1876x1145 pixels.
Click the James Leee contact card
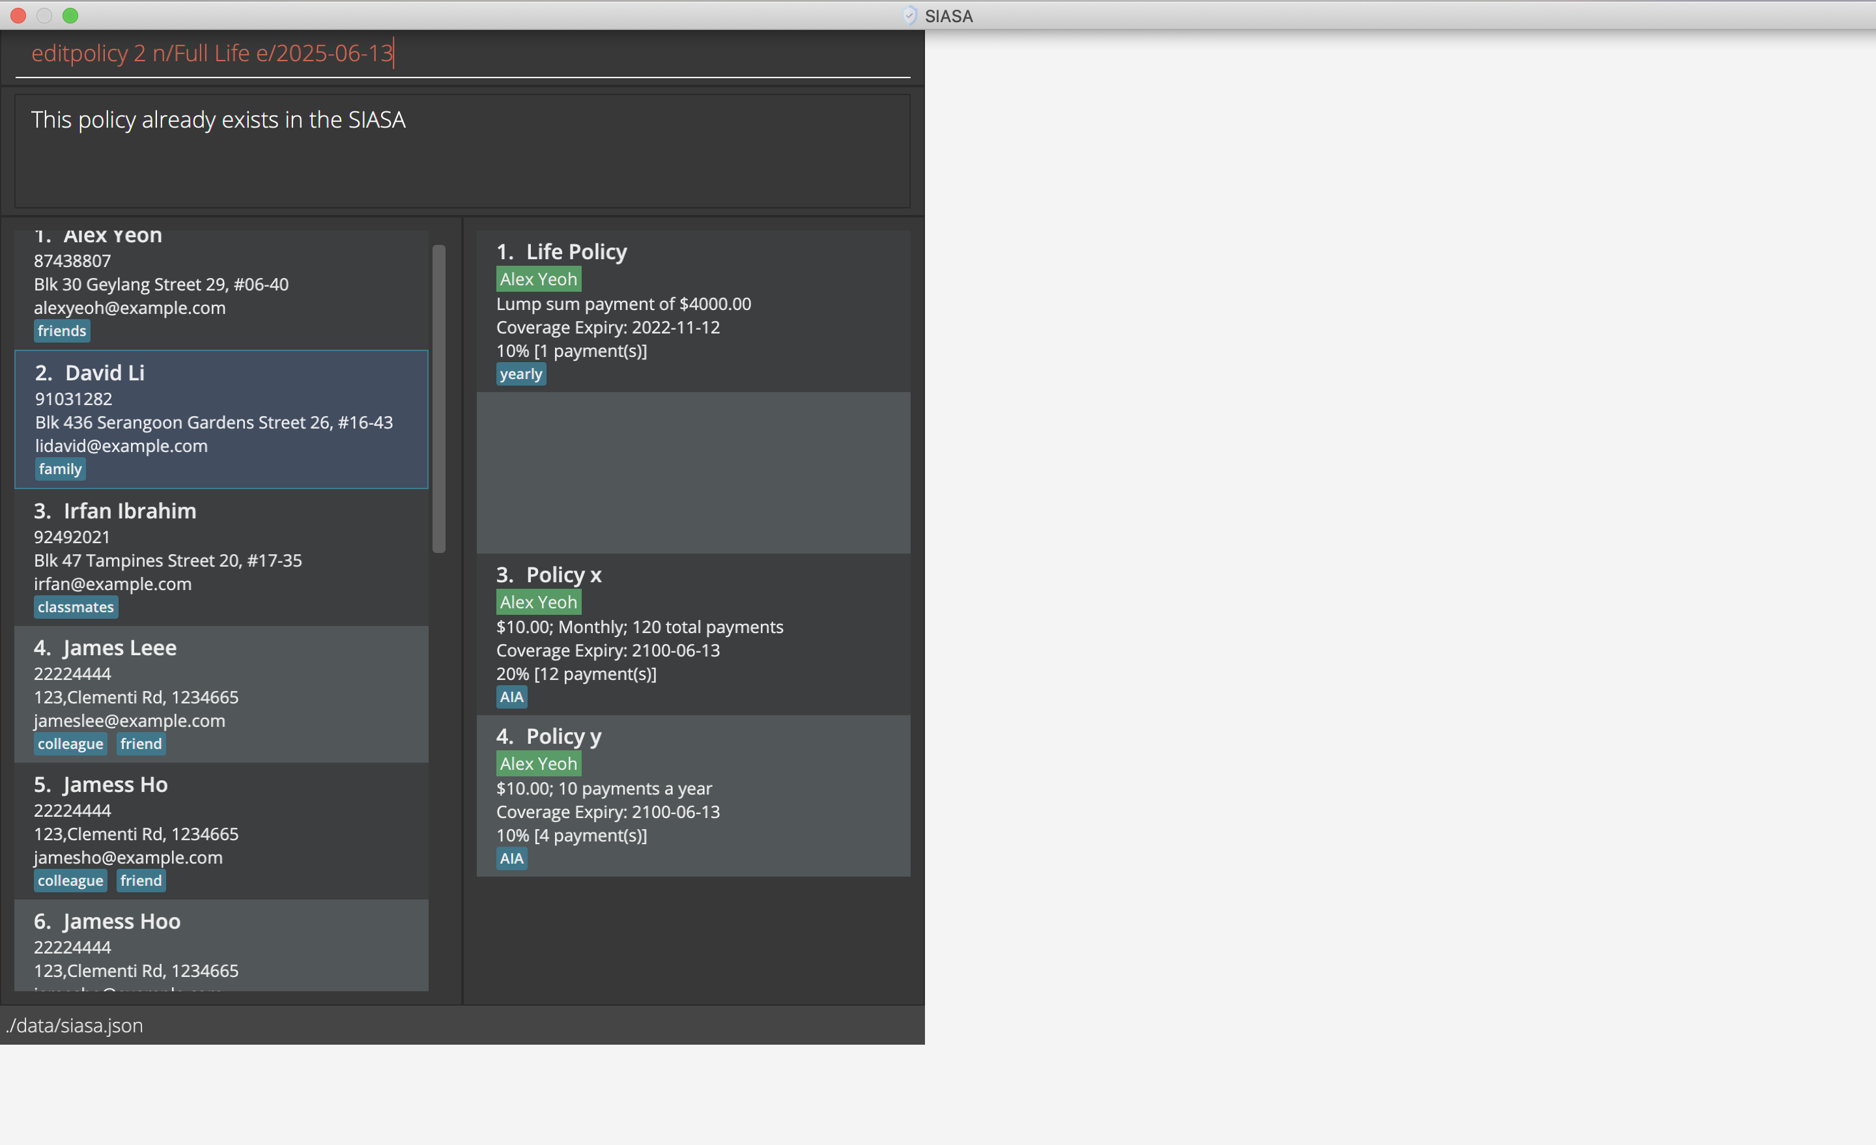[221, 694]
